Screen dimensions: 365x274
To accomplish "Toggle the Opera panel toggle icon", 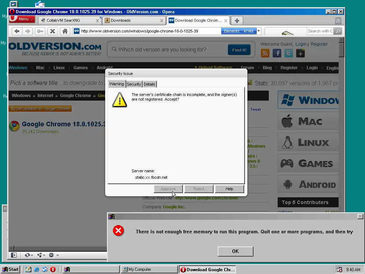I will click(x=14, y=255).
